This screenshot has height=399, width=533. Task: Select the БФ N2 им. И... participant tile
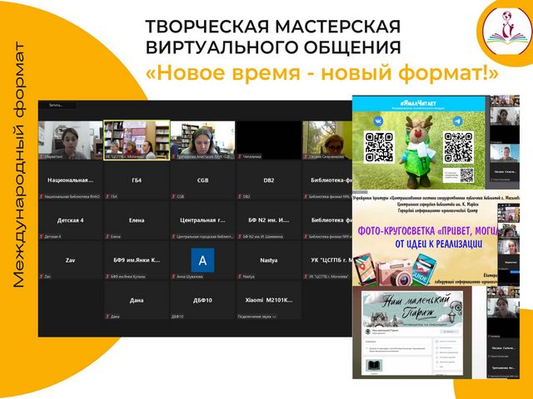[x=268, y=220]
